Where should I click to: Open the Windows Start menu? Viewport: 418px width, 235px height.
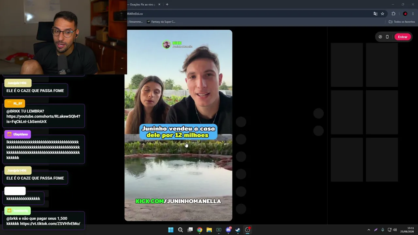coord(171,230)
